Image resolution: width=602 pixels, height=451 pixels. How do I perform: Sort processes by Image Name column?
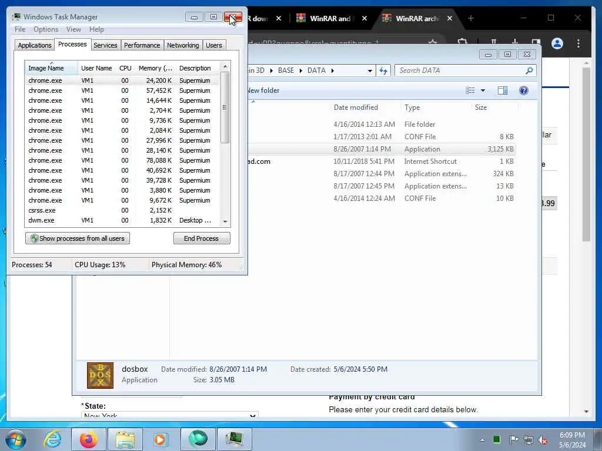coord(51,68)
